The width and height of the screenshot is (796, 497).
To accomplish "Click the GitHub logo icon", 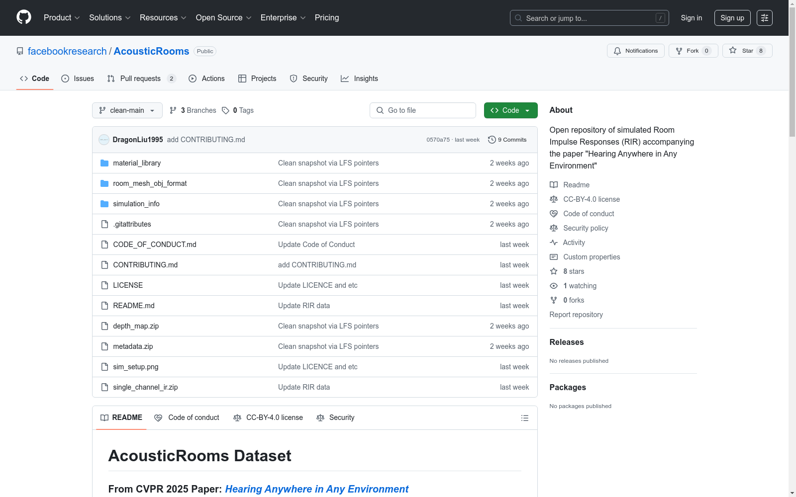I will tap(24, 17).
